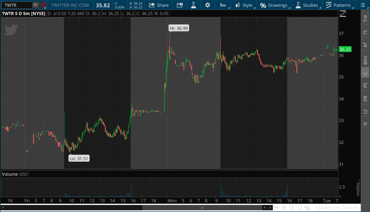Click the last price 35.82
The height and width of the screenshot is (212, 370).
point(103,5)
